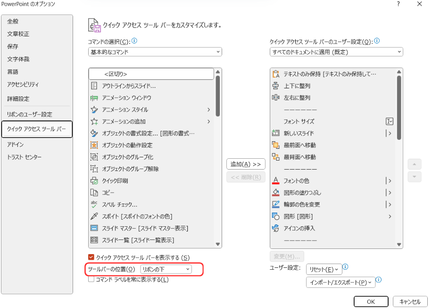This screenshot has height=308, width=432.
Task: Click the スペル チェック icon in command list
Action: coord(94,205)
